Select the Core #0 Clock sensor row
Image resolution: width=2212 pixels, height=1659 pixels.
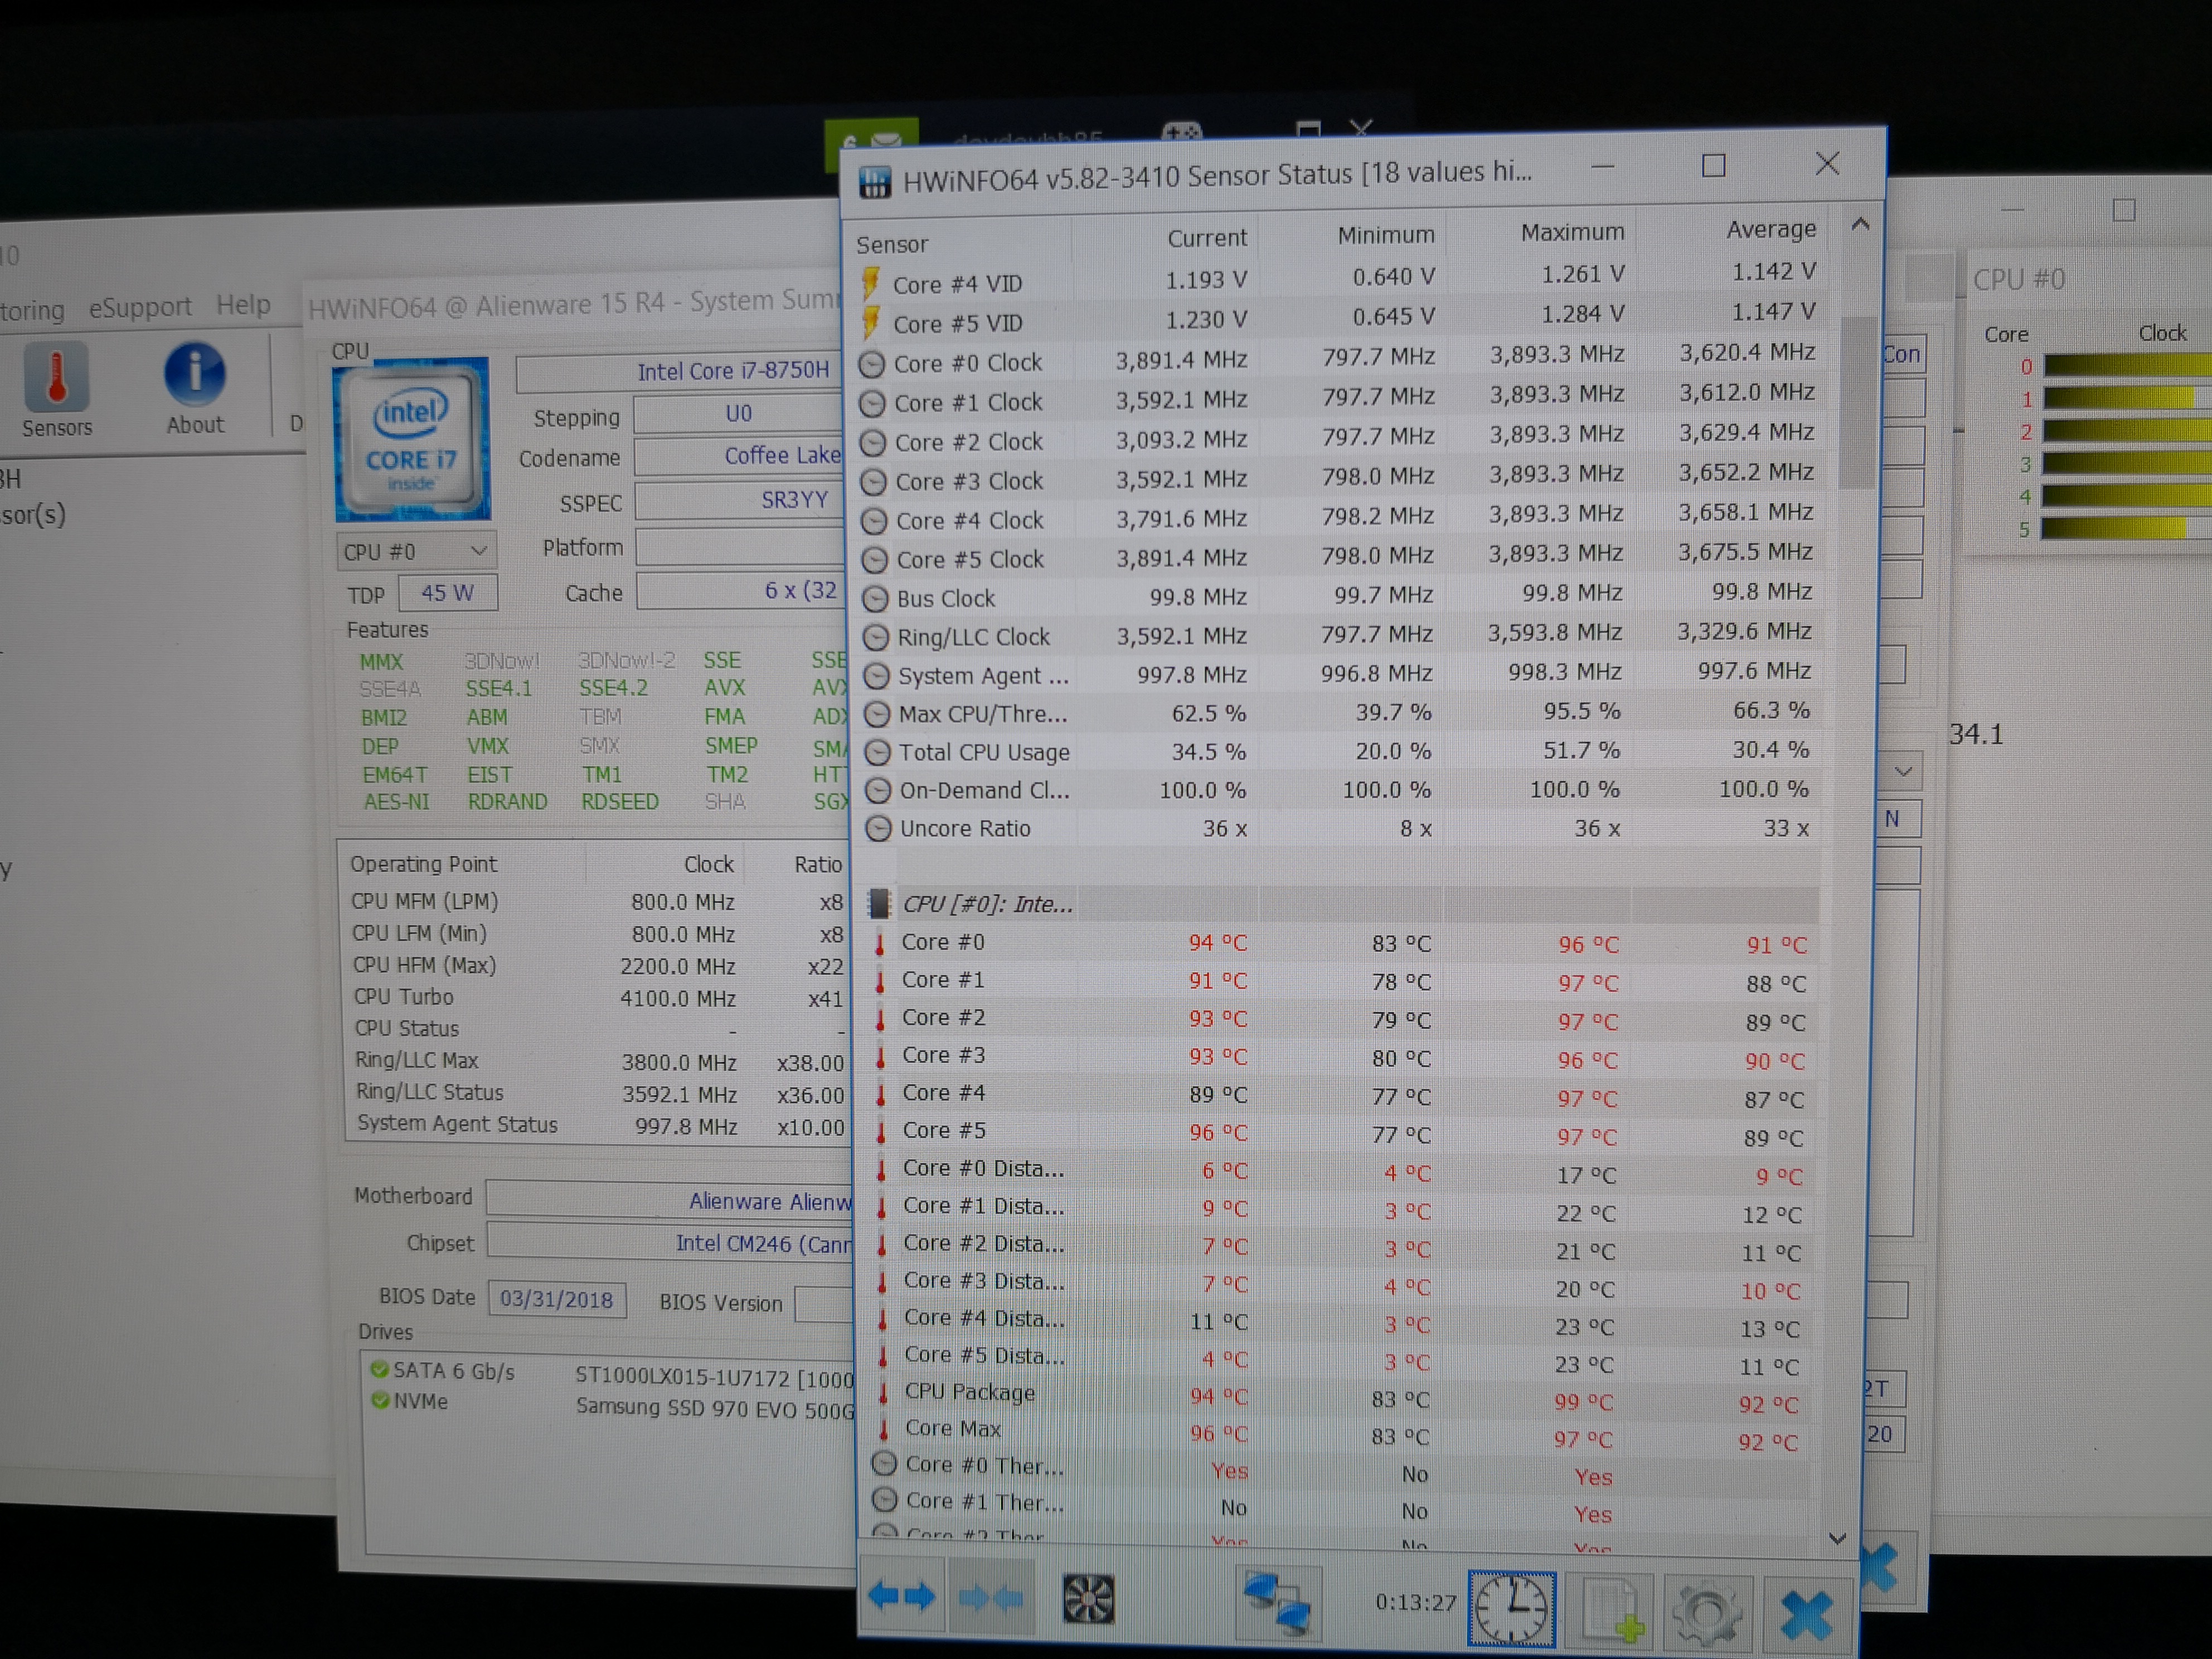967,363
